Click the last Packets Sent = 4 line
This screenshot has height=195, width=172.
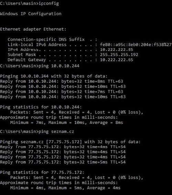pos(77,177)
